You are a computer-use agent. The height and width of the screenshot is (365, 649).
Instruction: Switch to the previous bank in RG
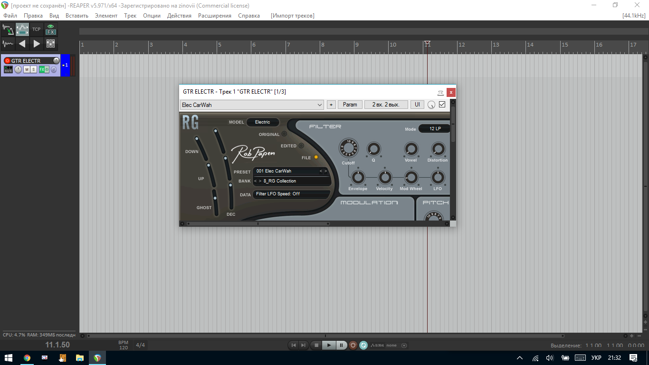255,181
